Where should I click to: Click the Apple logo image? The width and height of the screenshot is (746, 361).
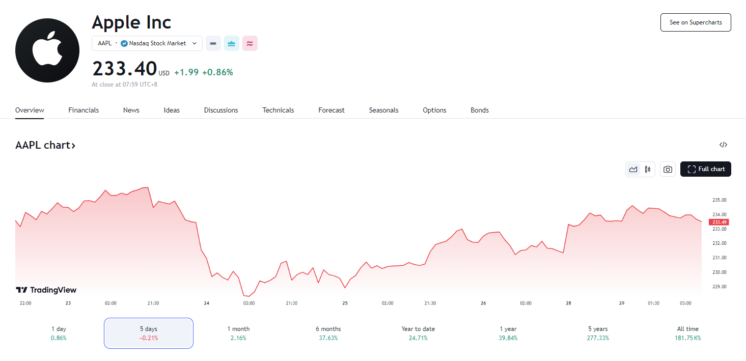tap(47, 50)
